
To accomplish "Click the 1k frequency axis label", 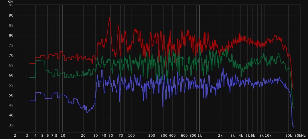I will (x=200, y=136).
